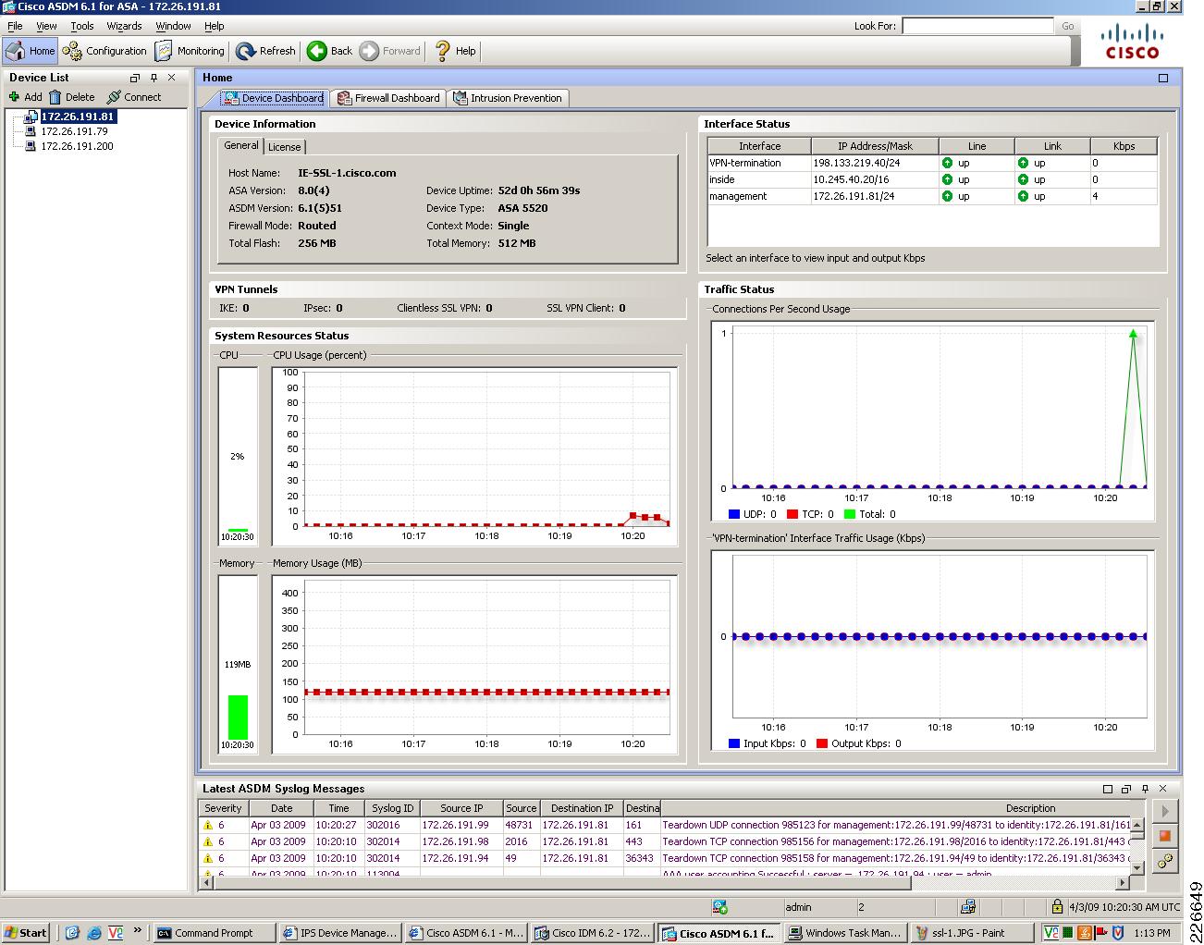Click in the Look For search field
The image size is (1204, 945).
point(977,26)
